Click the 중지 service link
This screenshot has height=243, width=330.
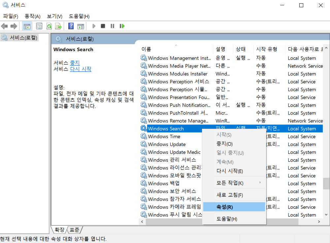(75, 63)
